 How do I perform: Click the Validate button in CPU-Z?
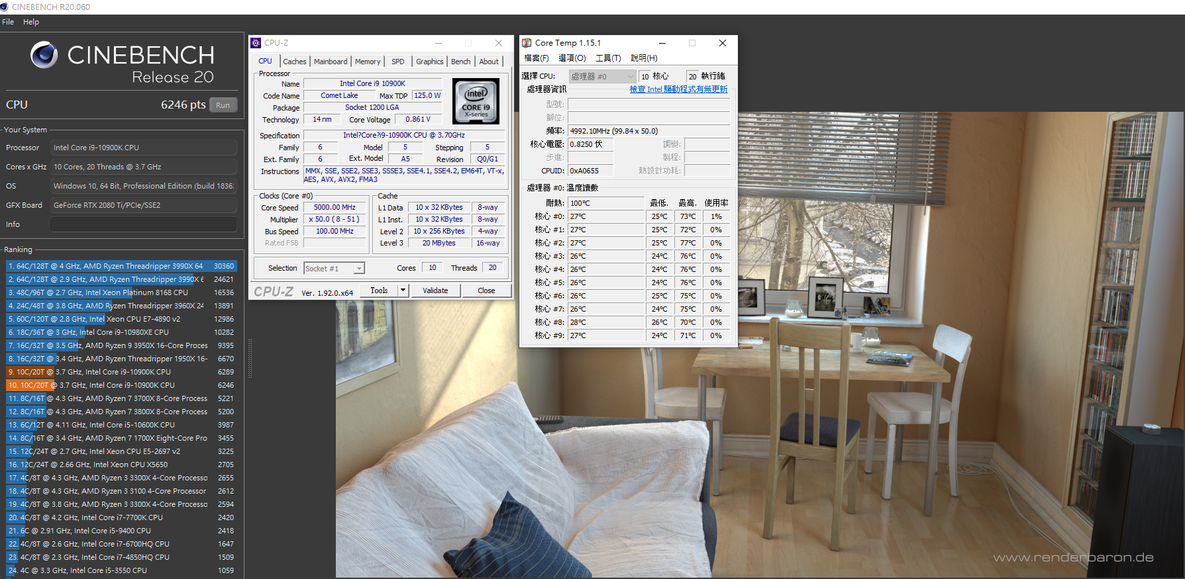pyautogui.click(x=435, y=290)
